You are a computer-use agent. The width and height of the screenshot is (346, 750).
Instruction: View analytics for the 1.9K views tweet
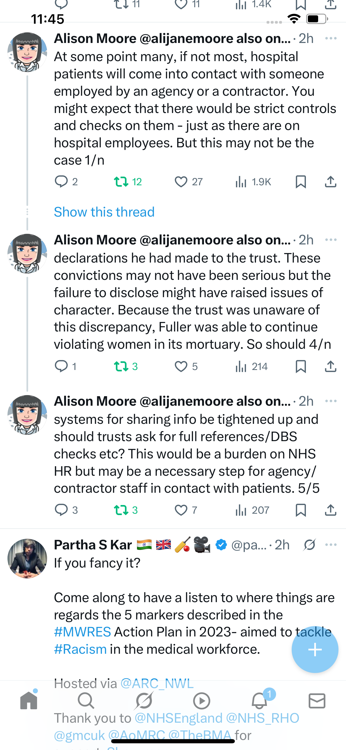pos(241,181)
